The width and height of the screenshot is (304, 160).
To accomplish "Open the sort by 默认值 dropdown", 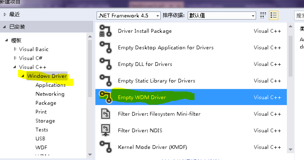I will click(x=222, y=16).
